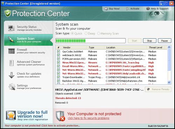Uncheck the GayCodec.lookAlert threat checkbox
This screenshot has width=175, height=129.
58,51
